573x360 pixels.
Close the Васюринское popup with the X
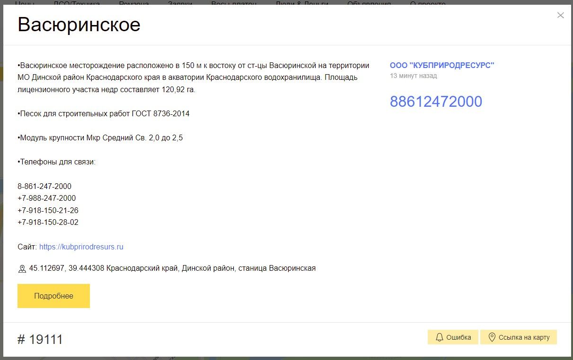pos(560,16)
